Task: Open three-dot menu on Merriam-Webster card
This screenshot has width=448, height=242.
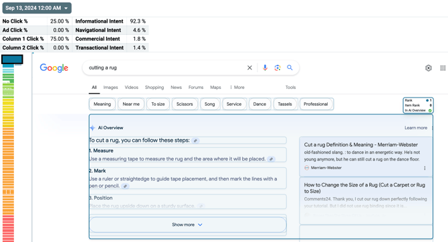Action: click(x=425, y=168)
